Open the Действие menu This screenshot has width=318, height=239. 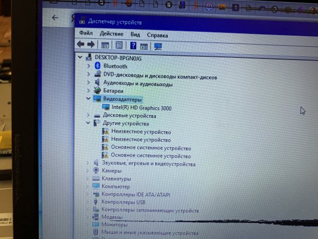(111, 34)
